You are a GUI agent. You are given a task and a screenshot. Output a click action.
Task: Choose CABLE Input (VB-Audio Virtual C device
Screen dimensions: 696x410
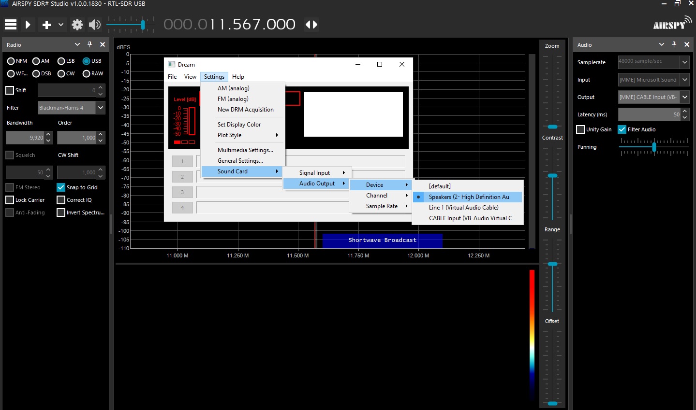pos(468,218)
